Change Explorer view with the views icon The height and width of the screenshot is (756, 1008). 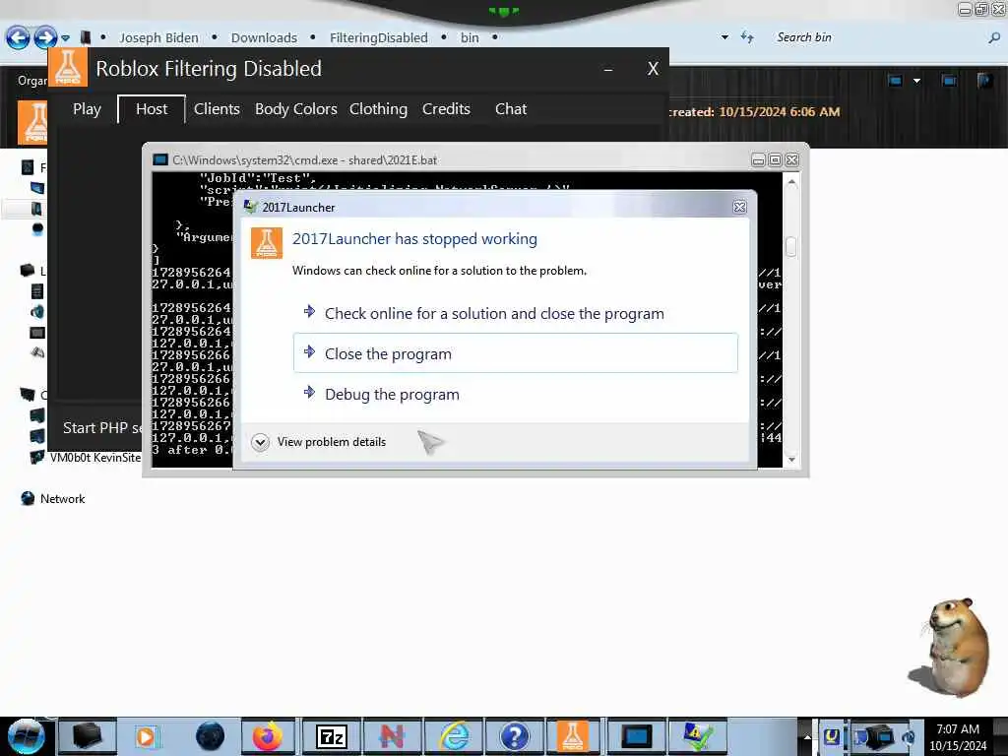(x=895, y=81)
